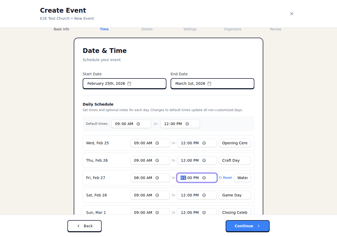Open the clock picker for Sat Feb 28 start
Image resolution: width=337 pixels, height=237 pixels.
tap(157, 195)
